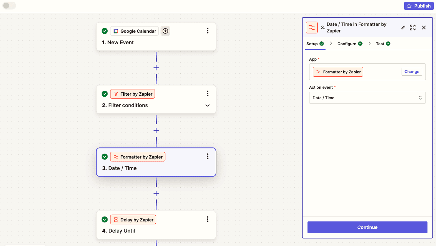Open the New Event step's three-dot menu
The height and width of the screenshot is (246, 436).
coord(208,31)
